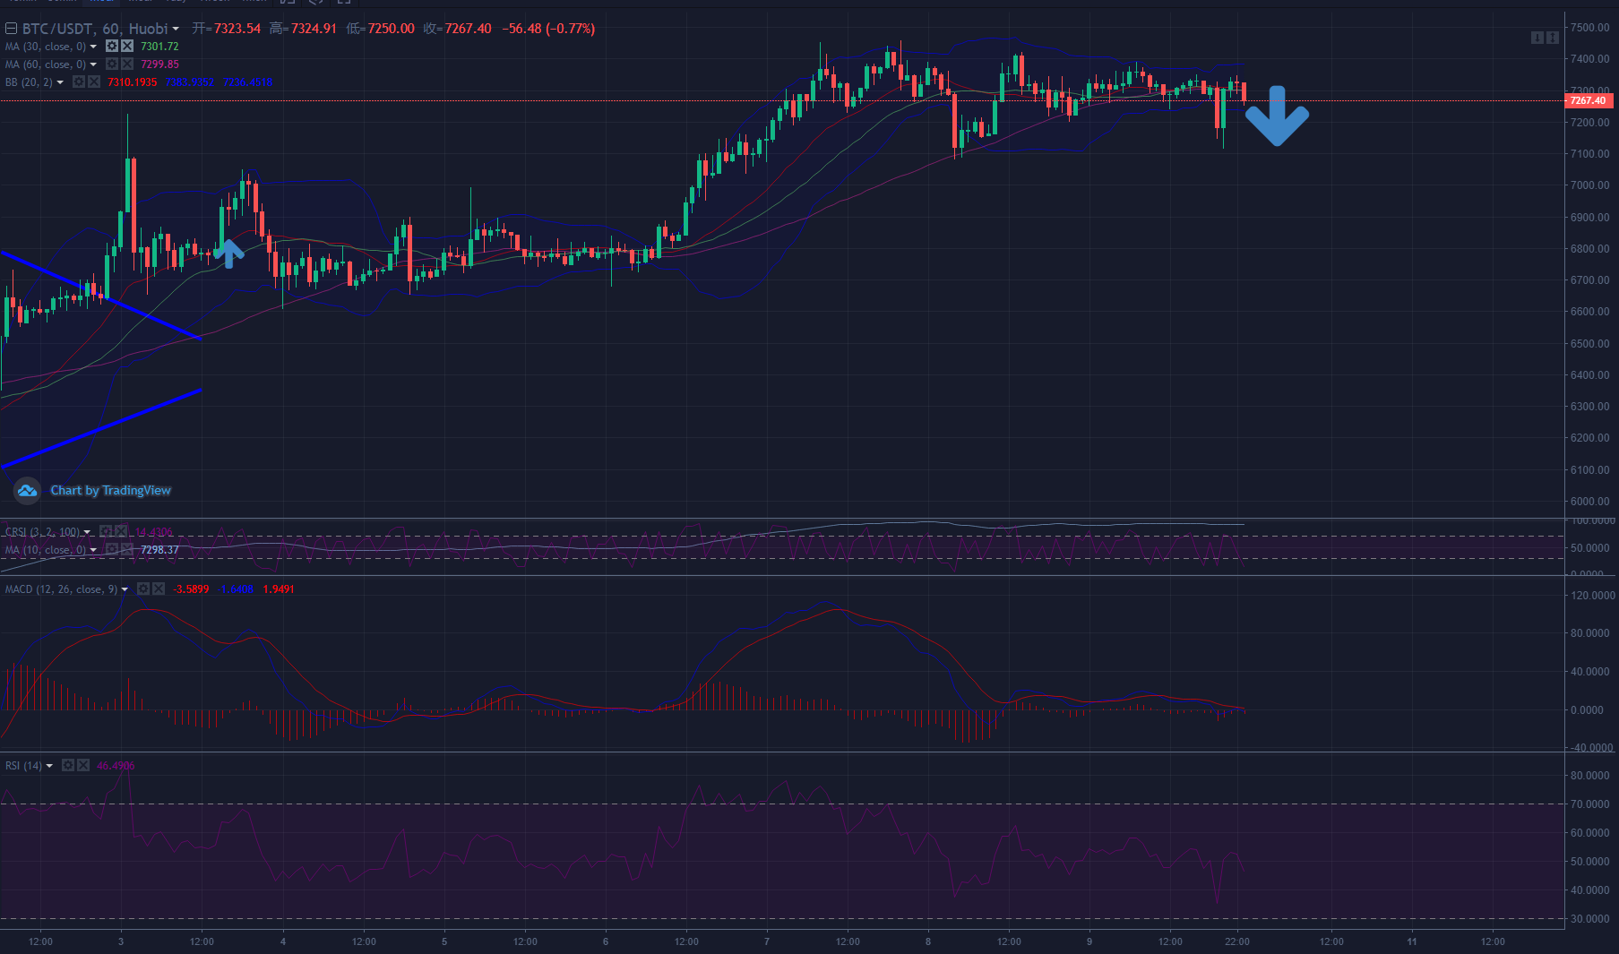The image size is (1619, 954).
Task: Select the CRSI (3, 2, 100) label
Action: [42, 532]
